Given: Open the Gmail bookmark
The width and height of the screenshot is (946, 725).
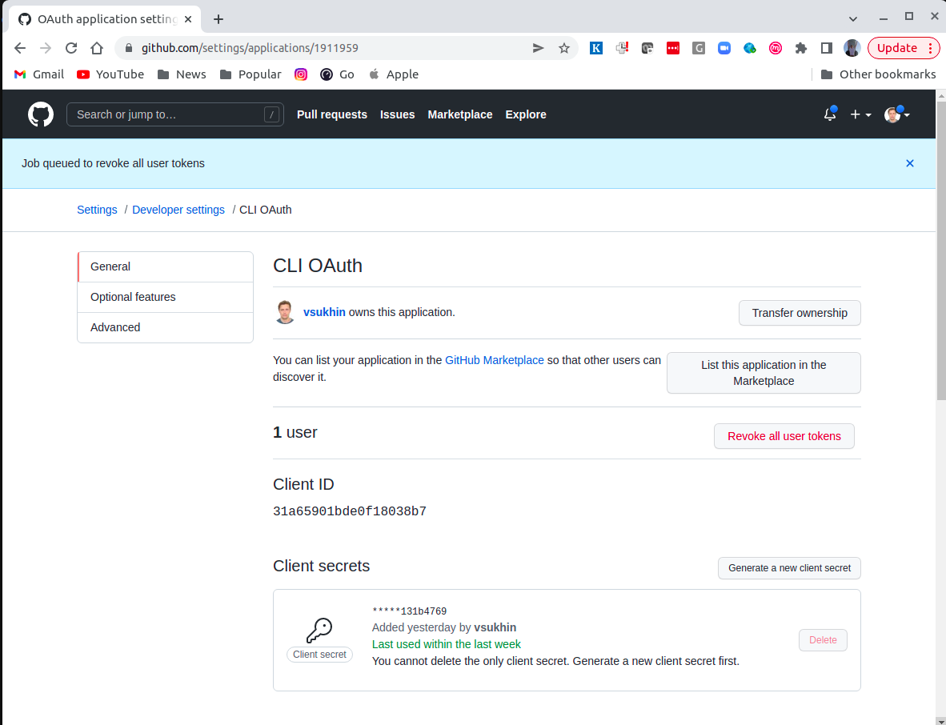Looking at the screenshot, I should [x=38, y=74].
